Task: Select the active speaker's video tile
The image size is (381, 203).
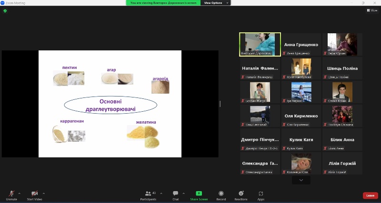Action: (x=260, y=44)
